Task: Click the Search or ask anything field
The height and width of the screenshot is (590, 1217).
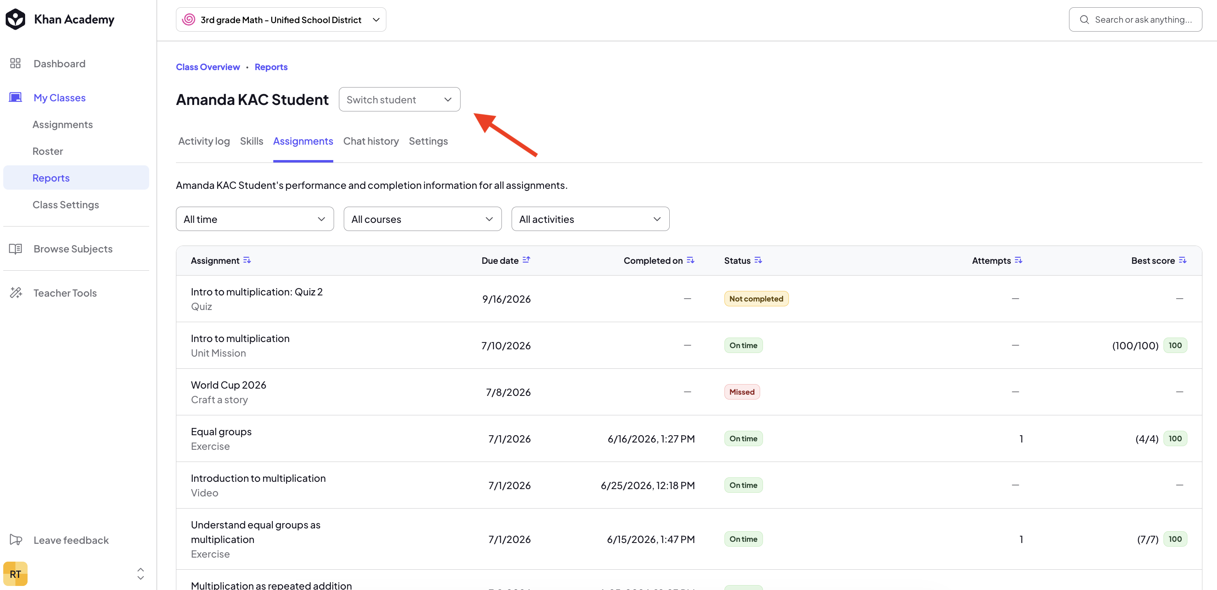Action: 1135,19
